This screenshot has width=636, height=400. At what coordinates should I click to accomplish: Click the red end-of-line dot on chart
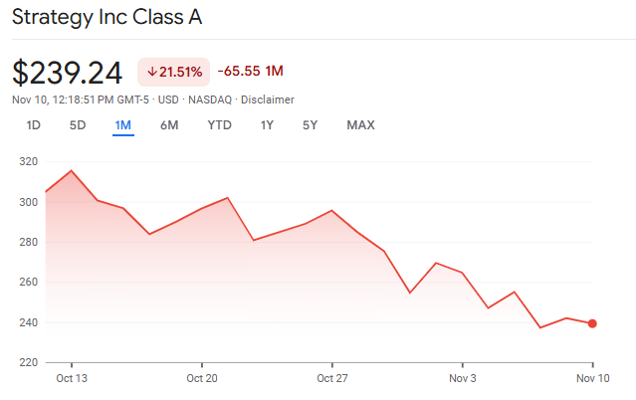point(593,323)
